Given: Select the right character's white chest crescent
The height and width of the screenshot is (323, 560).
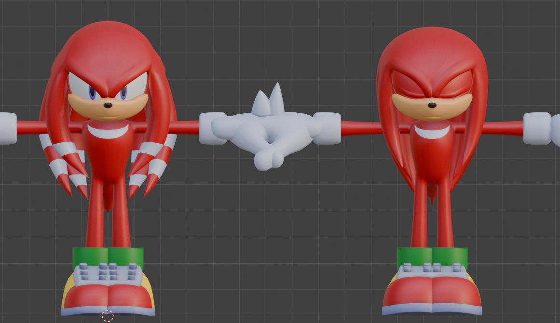Looking at the screenshot, I should pyautogui.click(x=432, y=131).
